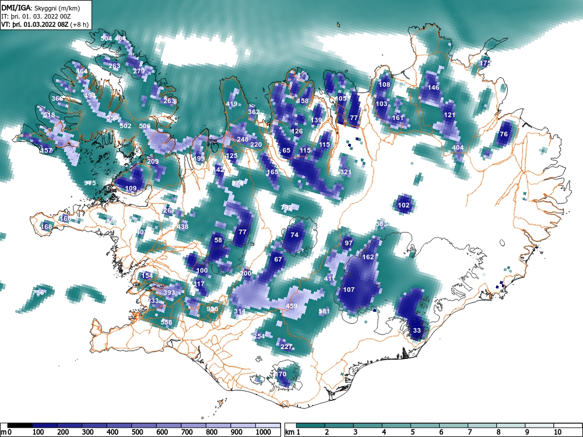Click the 314 visibility value
The height and width of the screenshot is (437, 583).
[240, 311]
